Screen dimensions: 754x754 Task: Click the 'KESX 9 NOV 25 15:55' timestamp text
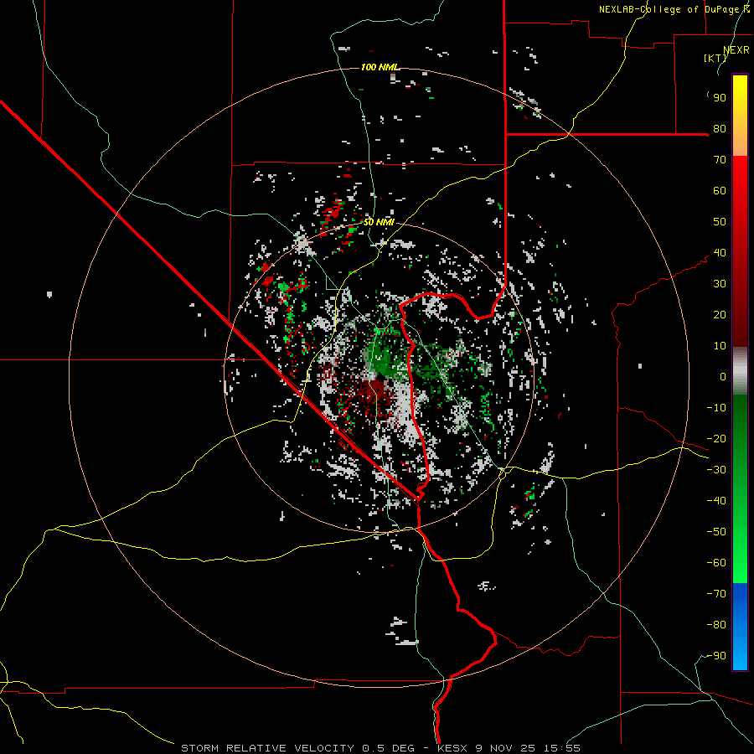tap(509, 748)
